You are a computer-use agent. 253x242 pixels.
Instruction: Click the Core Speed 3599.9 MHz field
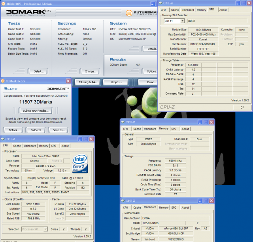33,204
